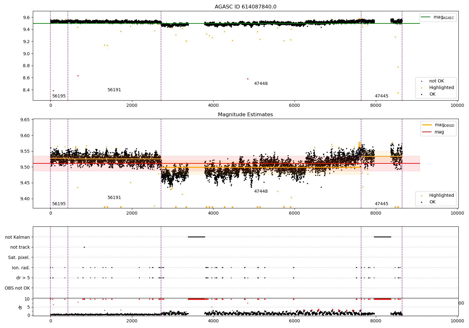The height and width of the screenshot is (328, 469).
Task: Click the 5 tick on the dr axis
Action: 29,307
